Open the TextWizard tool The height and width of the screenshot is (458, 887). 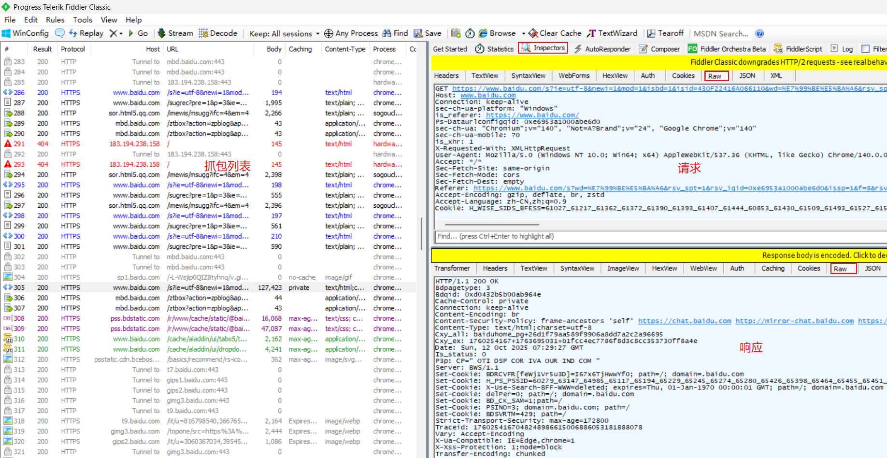(612, 33)
